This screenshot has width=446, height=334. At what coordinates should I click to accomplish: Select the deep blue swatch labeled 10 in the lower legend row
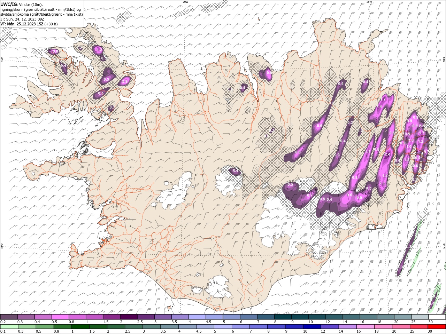[x=312, y=327]
